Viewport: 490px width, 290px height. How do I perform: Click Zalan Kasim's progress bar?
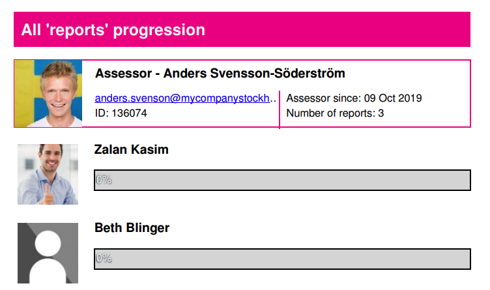[x=282, y=180]
